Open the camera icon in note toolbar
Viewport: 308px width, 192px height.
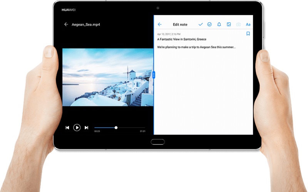pyautogui.click(x=238, y=25)
